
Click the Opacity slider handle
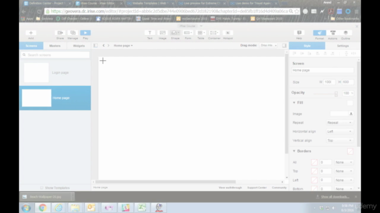click(336, 93)
